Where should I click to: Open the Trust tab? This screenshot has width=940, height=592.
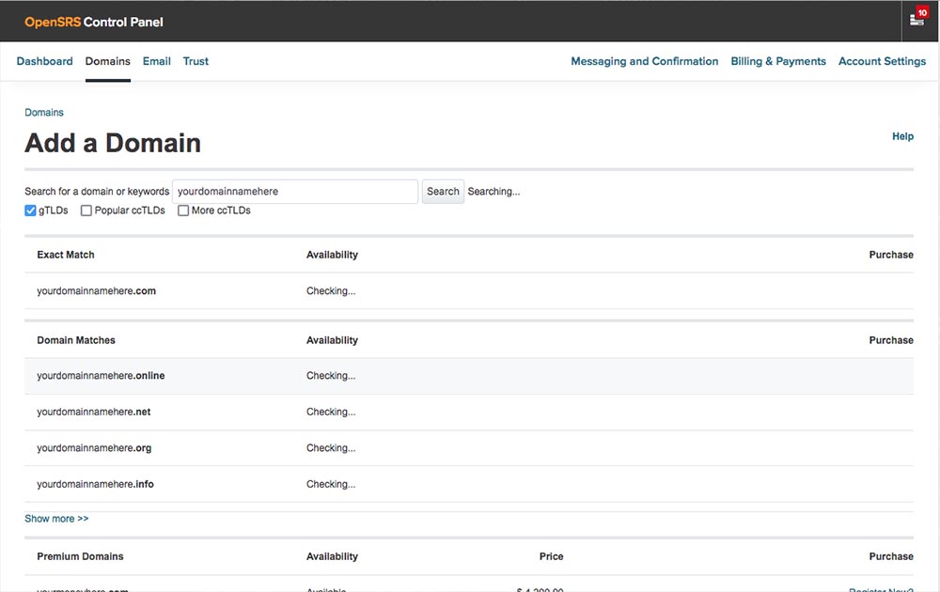[196, 61]
